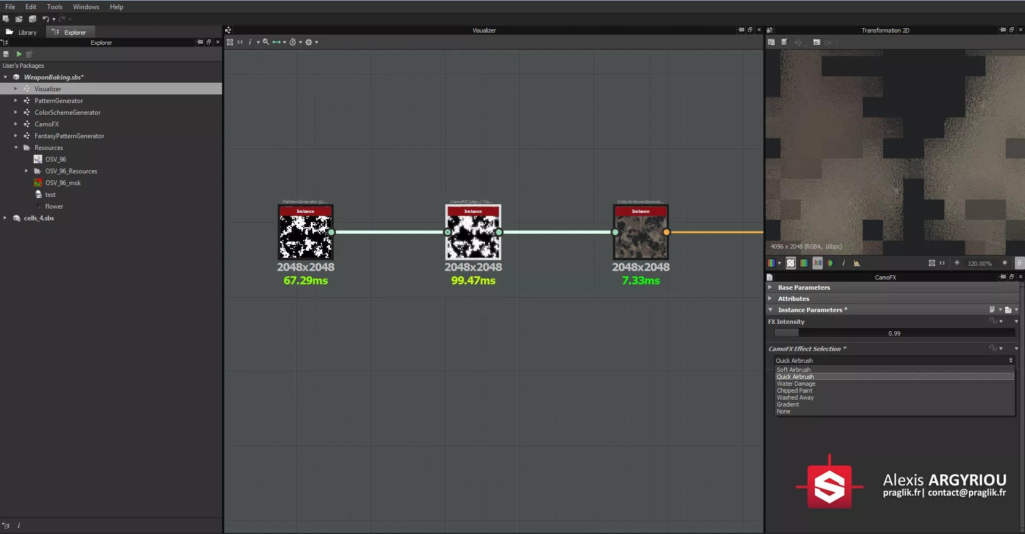Zoom in using the plus button beside 120.00%
The image size is (1025, 534).
pos(1005,263)
